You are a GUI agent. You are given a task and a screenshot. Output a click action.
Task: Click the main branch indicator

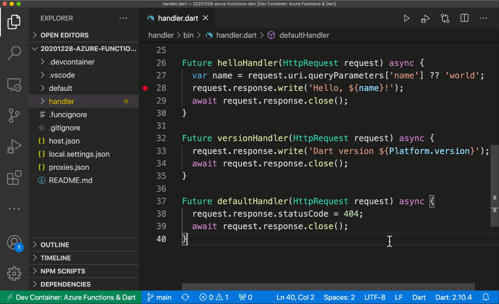159,297
